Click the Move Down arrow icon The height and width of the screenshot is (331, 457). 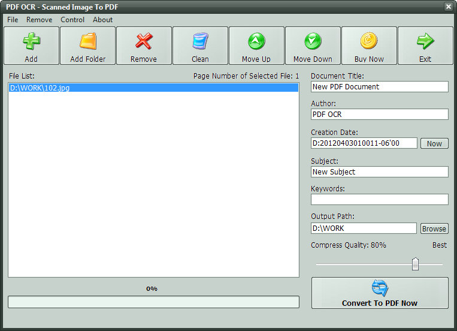tap(313, 41)
